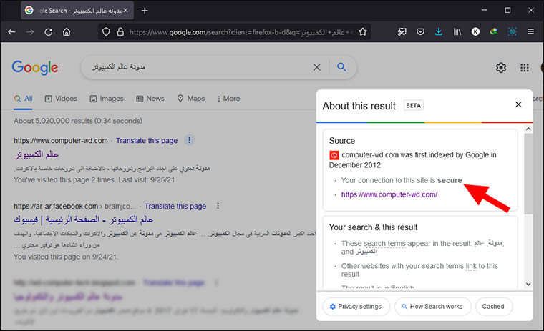The image size is (544, 331).
Task: Click the Google logo
Action: 35,68
